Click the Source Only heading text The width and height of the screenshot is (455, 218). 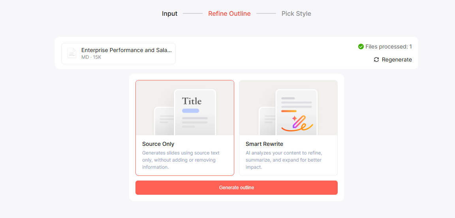pos(158,144)
